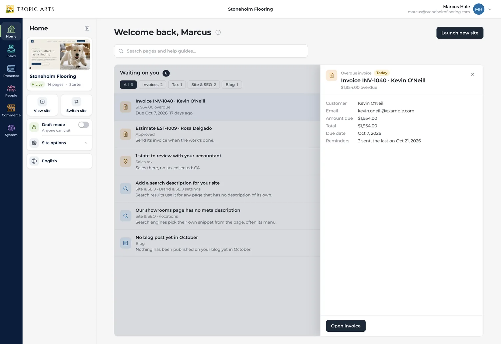Select the All 6 filter tab
The image size is (501, 344).
click(x=128, y=85)
